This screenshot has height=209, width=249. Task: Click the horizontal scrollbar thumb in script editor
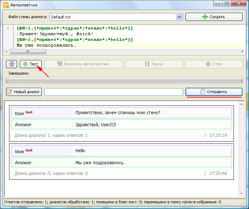(x=28, y=52)
